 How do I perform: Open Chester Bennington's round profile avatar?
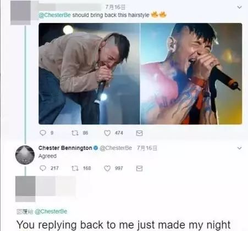[x=25, y=155]
